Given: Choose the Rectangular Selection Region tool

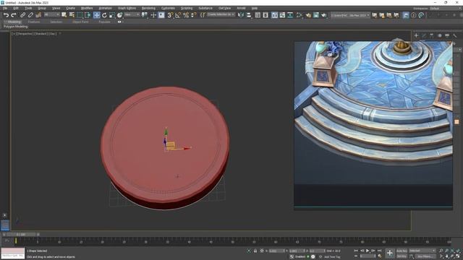Looking at the screenshot, I should tap(80, 15).
